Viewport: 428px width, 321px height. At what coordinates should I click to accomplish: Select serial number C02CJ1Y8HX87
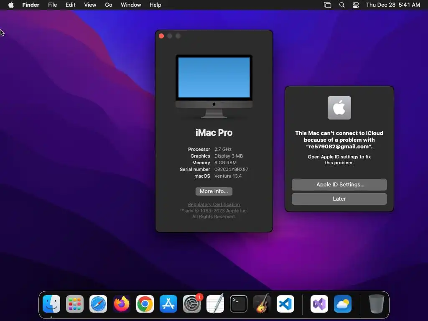click(x=232, y=170)
